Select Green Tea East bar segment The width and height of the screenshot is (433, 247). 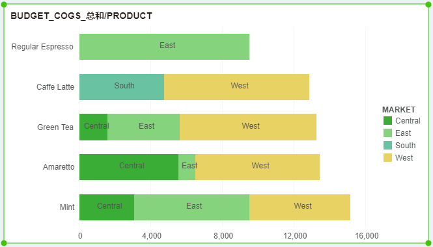[144, 127]
